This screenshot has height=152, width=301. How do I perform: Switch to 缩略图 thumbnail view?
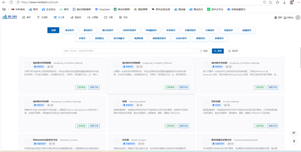233,51
